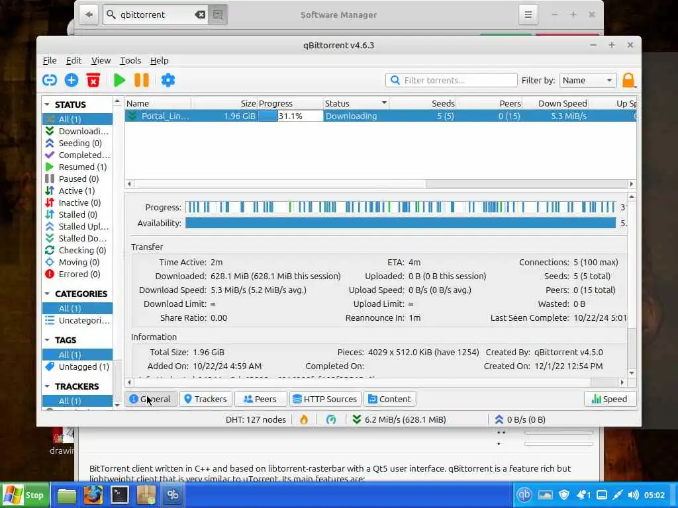This screenshot has width=678, height=508.
Task: Click the Status column sort arrow
Action: point(384,103)
